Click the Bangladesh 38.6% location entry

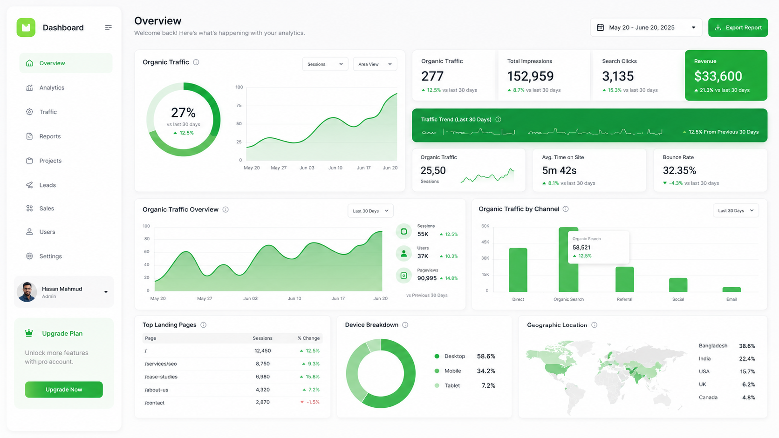727,346
